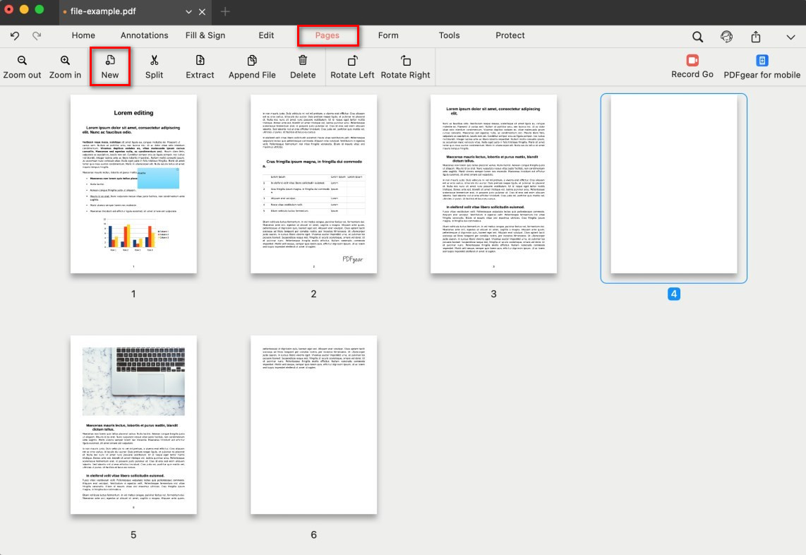Open the search magnifier in top bar
The width and height of the screenshot is (806, 555).
click(697, 37)
